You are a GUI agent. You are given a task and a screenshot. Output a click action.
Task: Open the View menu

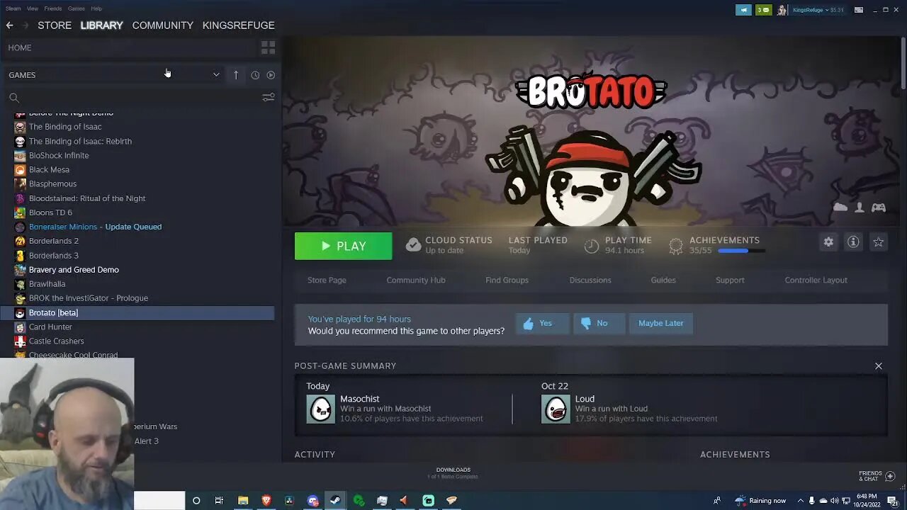point(33,8)
